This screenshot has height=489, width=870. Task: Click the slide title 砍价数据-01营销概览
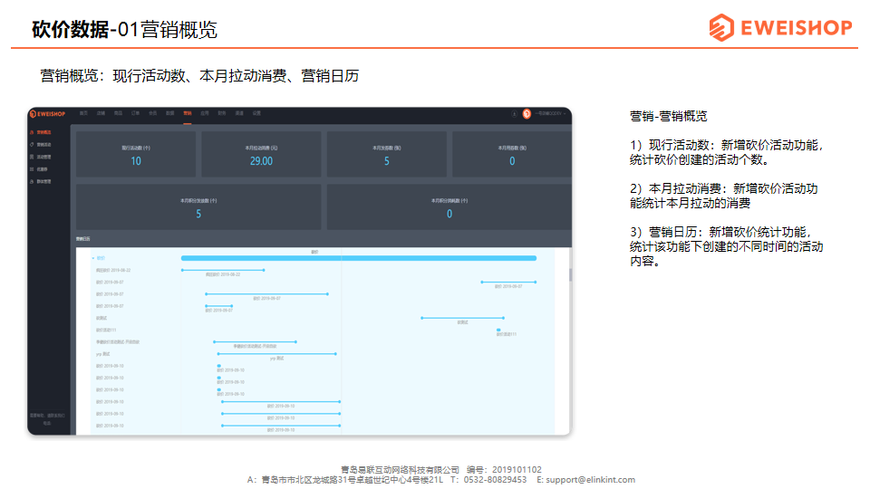click(125, 29)
